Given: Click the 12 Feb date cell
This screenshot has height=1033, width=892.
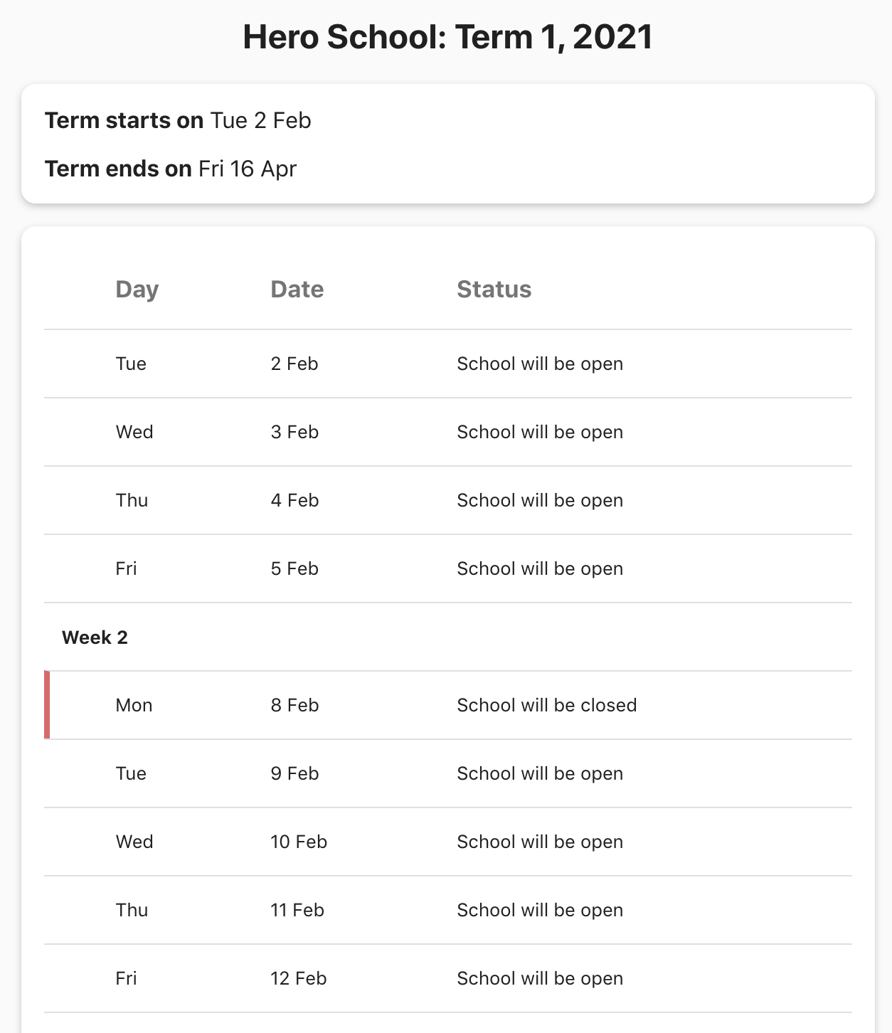Looking at the screenshot, I should click(299, 978).
